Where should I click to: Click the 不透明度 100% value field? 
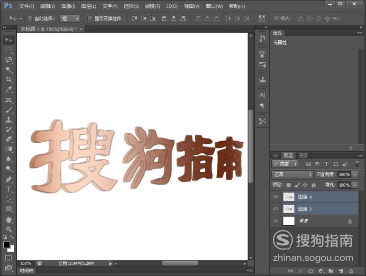click(344, 174)
